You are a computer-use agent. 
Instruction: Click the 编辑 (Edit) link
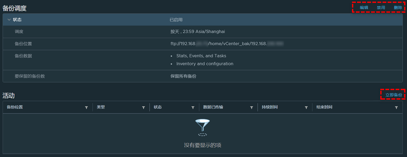[x=364, y=8]
